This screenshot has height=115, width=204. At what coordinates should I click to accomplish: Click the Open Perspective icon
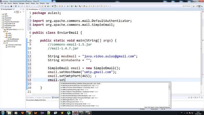coord(194,6)
